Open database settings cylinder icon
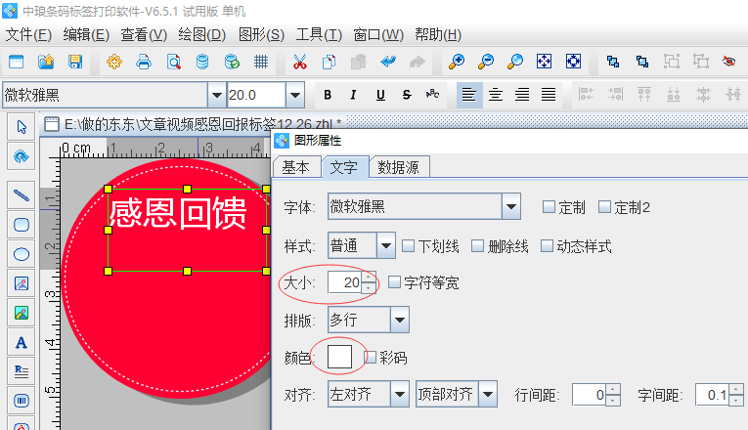 coord(202,62)
